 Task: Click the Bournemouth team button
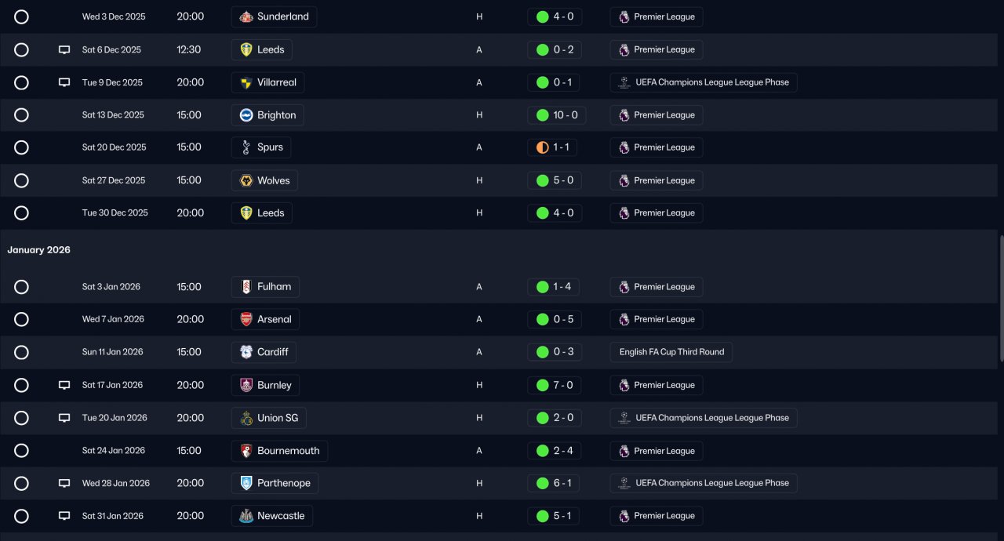click(279, 451)
